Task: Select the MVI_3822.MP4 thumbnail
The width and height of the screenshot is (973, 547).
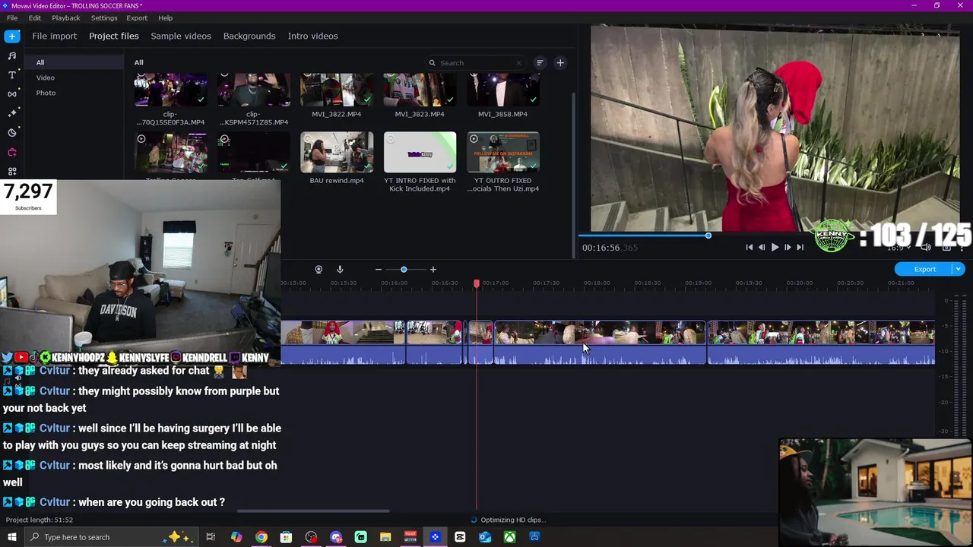Action: pos(337,90)
